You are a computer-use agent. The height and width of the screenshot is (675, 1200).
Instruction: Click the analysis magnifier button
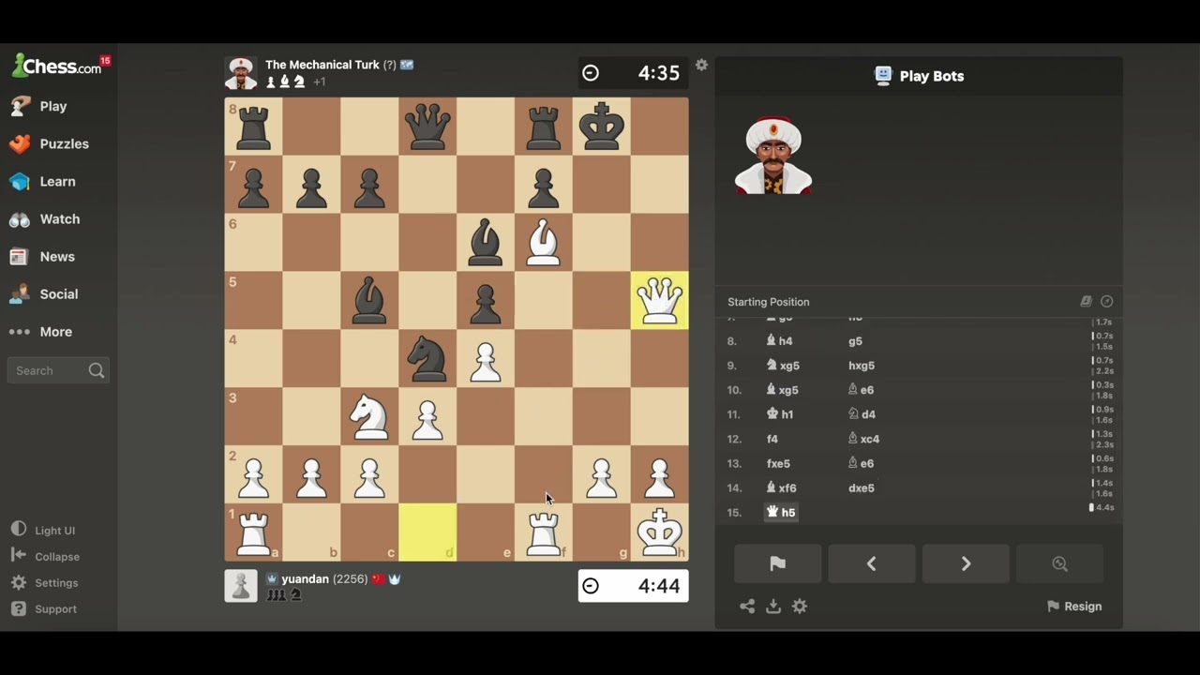tap(1059, 563)
